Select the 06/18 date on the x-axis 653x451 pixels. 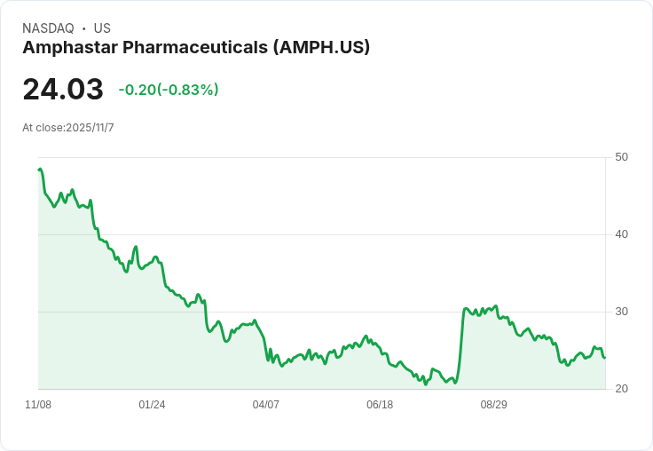(380, 405)
